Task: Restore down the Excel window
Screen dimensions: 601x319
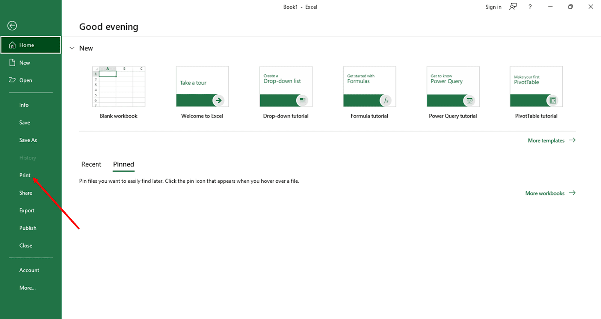Action: pyautogui.click(x=571, y=7)
